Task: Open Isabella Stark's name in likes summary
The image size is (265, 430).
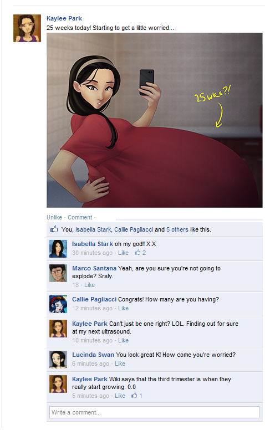Action: [x=93, y=229]
